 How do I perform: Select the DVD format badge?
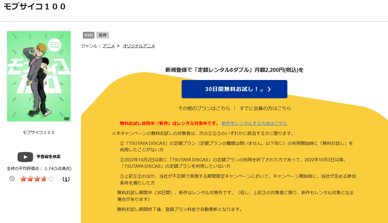click(89, 35)
